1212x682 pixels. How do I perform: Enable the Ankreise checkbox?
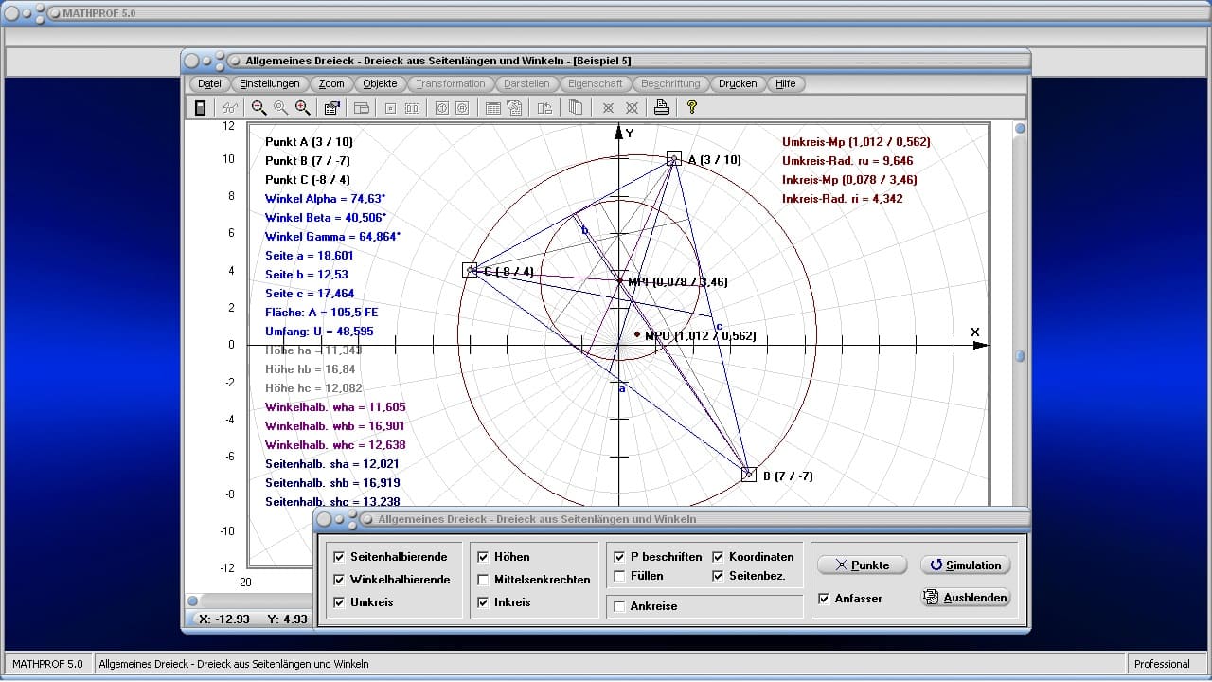(619, 606)
